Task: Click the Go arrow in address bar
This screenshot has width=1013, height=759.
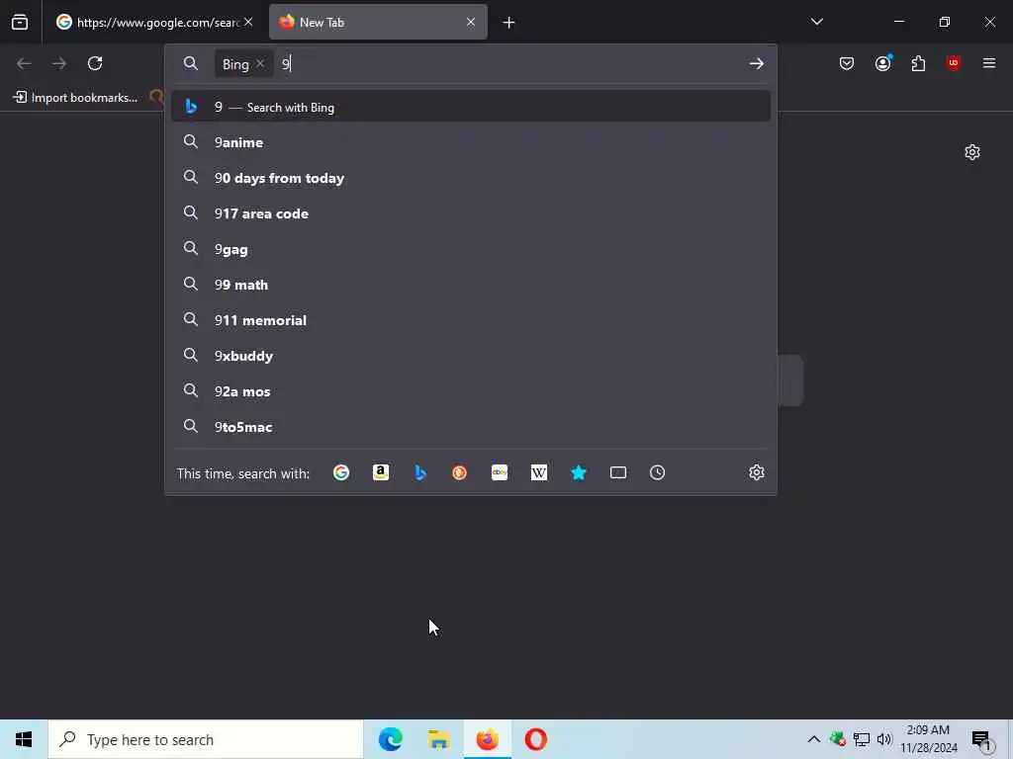Action: (x=757, y=63)
